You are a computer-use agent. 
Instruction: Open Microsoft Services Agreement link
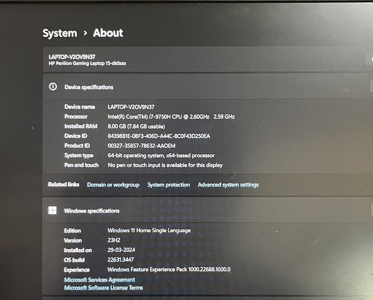(x=99, y=280)
